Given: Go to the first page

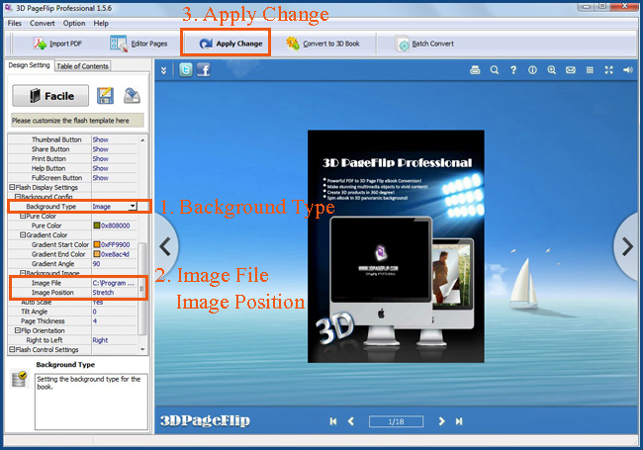Looking at the screenshot, I should click(333, 421).
